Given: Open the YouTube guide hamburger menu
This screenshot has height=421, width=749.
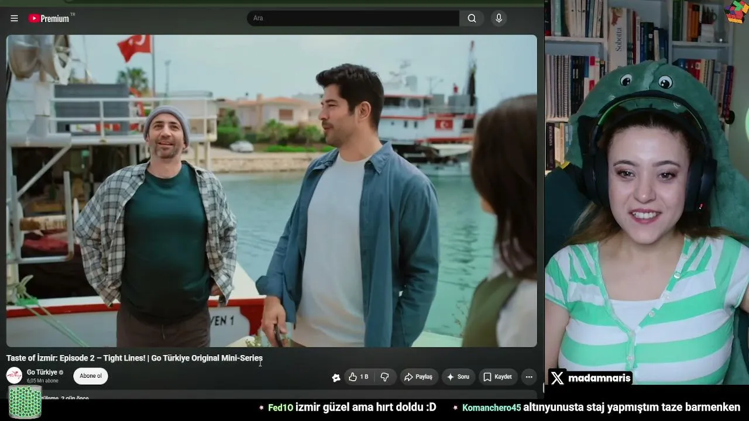Looking at the screenshot, I should point(14,18).
